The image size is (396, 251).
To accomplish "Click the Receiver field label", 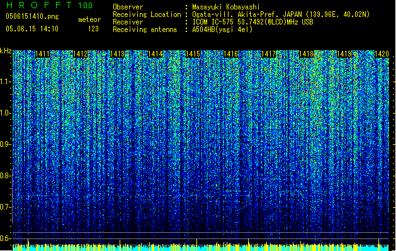I will (x=128, y=22).
